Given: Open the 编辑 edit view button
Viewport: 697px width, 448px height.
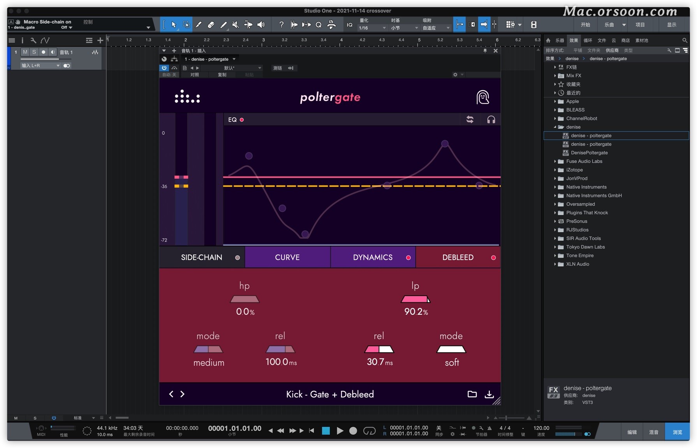Looking at the screenshot, I should pyautogui.click(x=632, y=432).
